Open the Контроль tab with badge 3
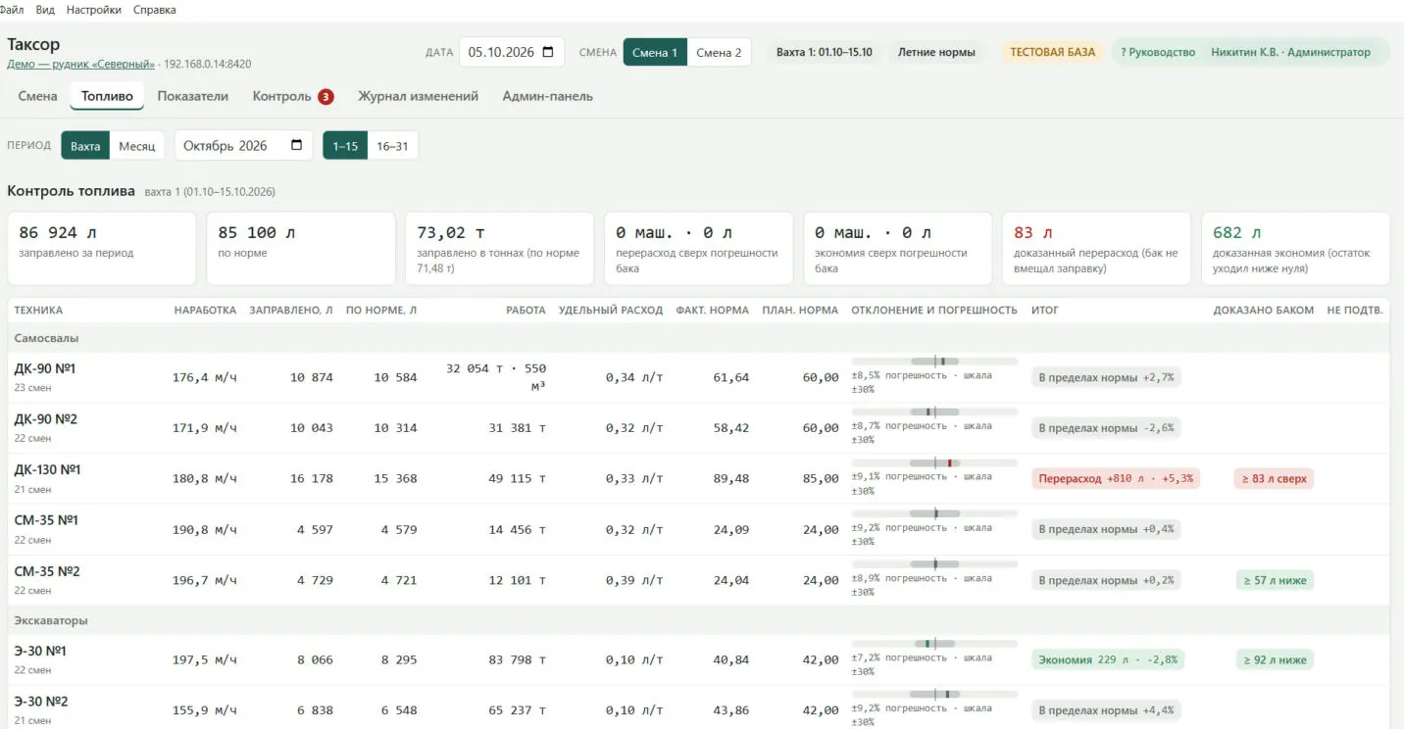 point(292,96)
